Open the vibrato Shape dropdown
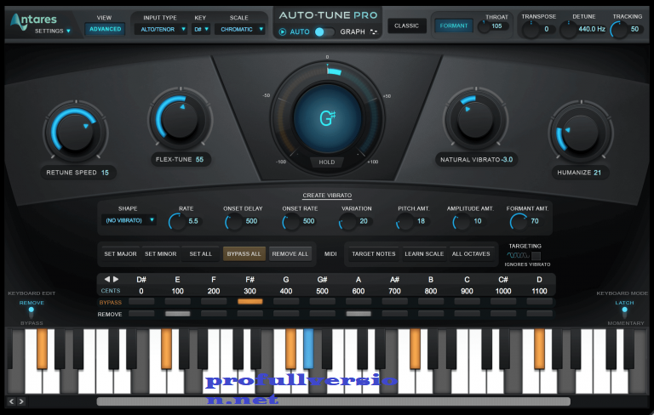Image resolution: width=654 pixels, height=415 pixels. 129,220
